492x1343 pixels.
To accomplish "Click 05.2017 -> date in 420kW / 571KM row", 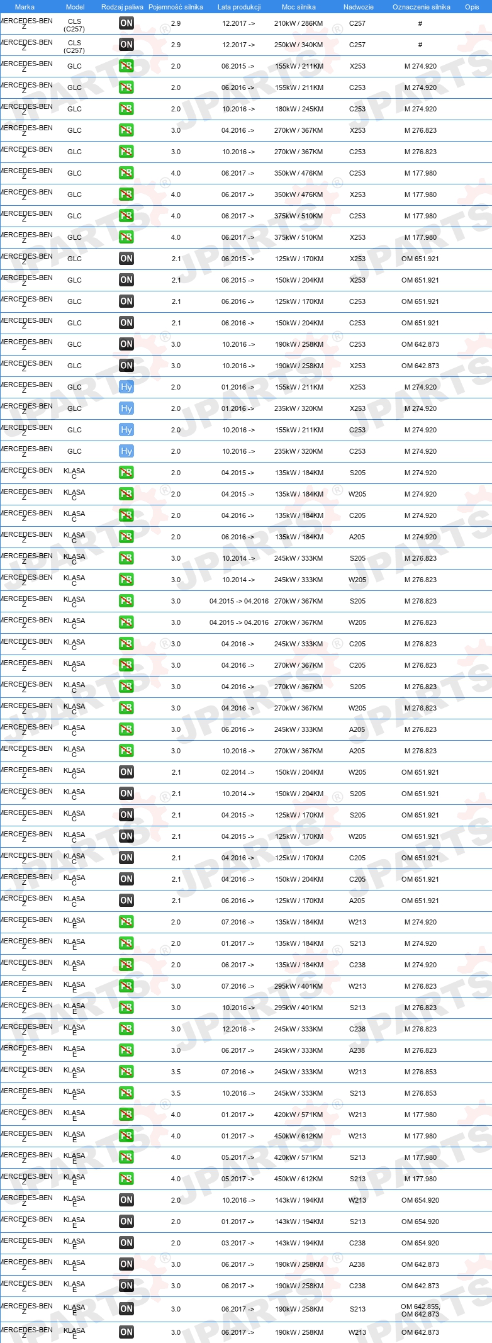I will point(238,1157).
